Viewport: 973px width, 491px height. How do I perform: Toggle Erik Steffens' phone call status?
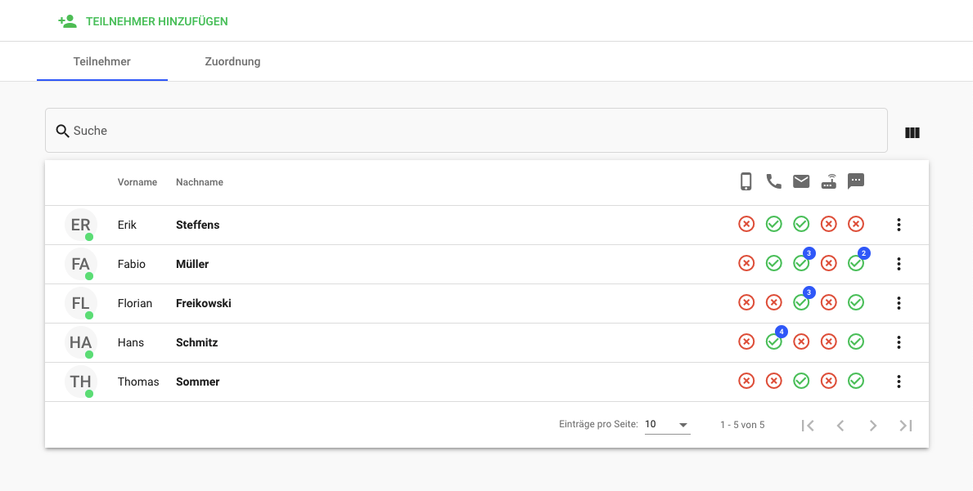tap(773, 224)
